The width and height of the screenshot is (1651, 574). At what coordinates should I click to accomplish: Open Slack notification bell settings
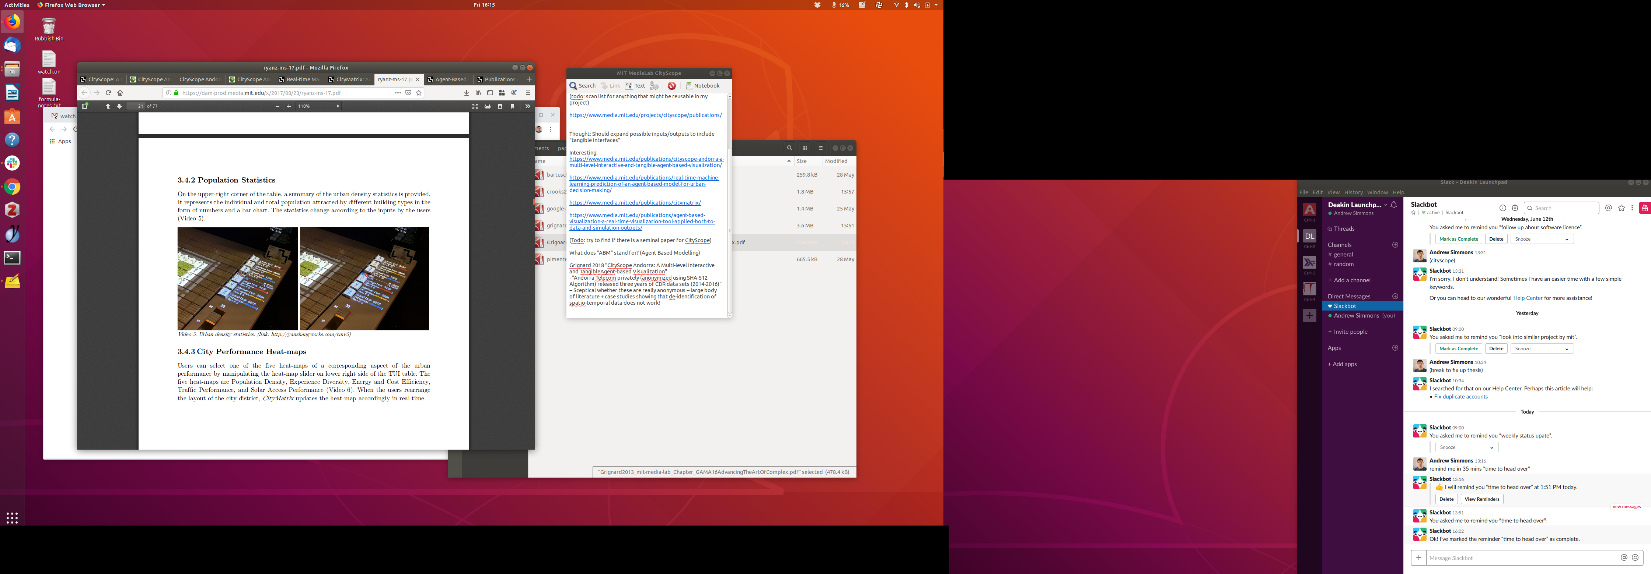(x=1394, y=205)
